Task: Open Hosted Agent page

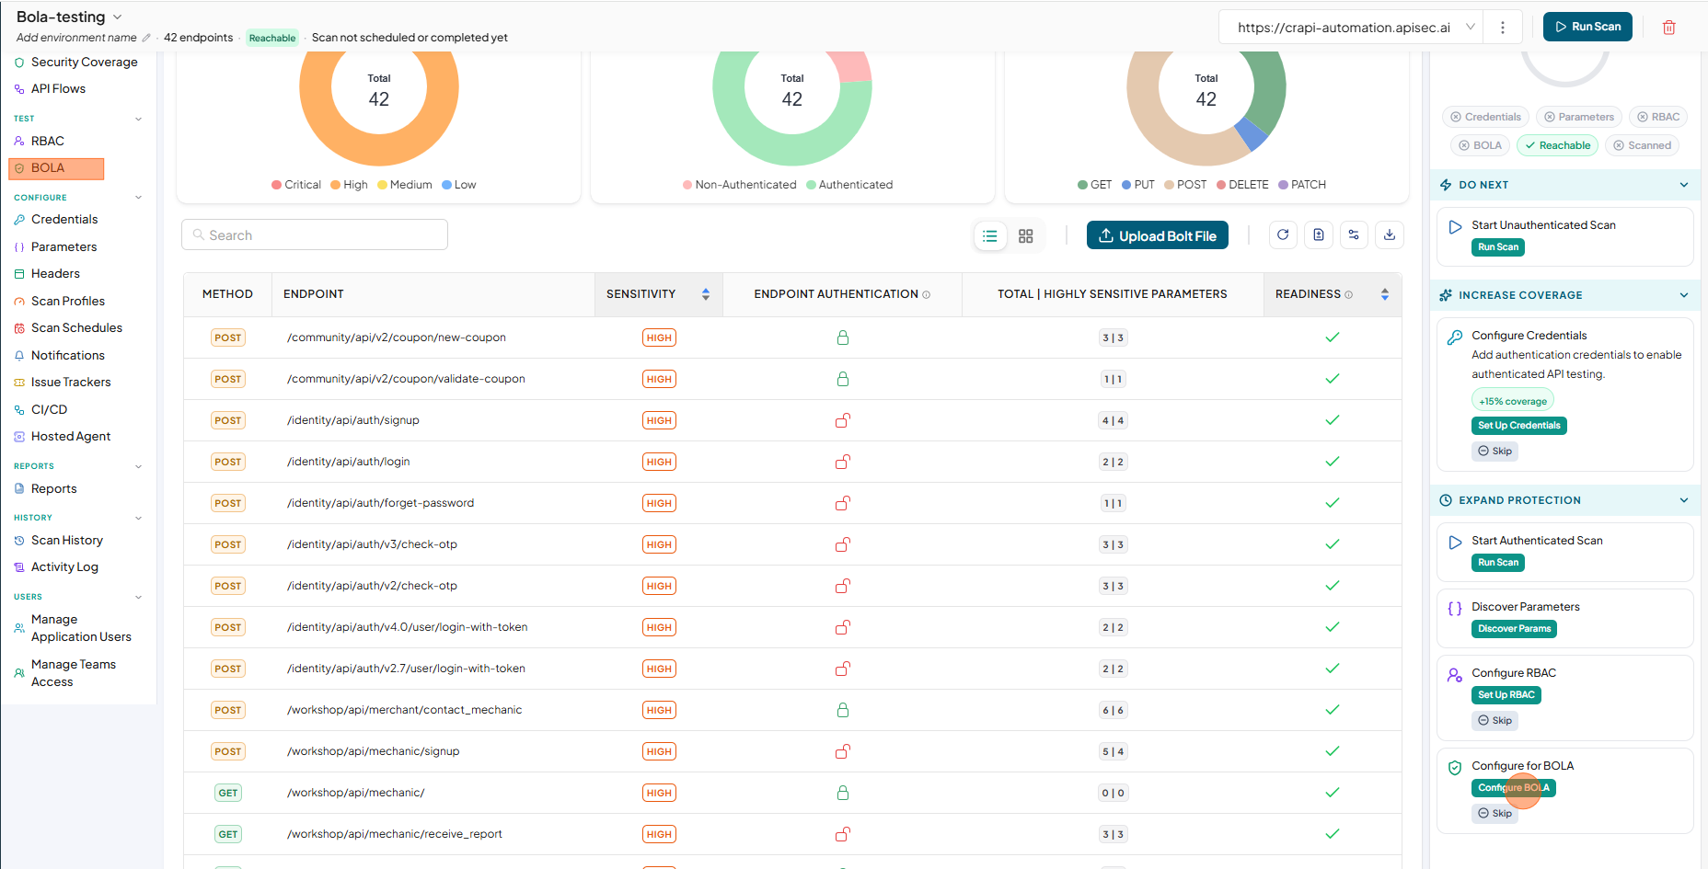Action: 71,436
